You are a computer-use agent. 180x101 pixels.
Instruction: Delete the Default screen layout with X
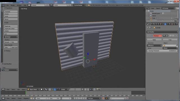(x=48, y=5)
